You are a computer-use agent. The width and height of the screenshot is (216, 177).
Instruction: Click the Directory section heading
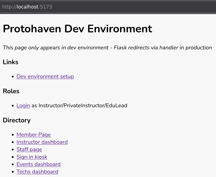coord(16,120)
